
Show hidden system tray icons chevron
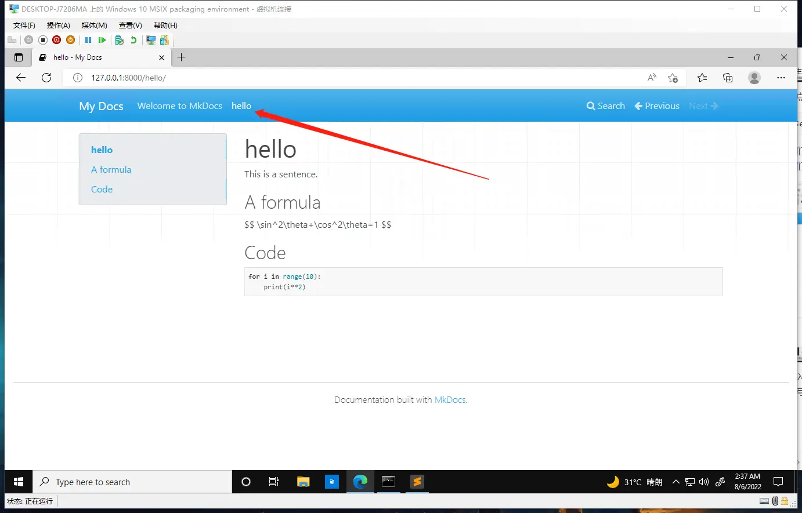pos(675,482)
